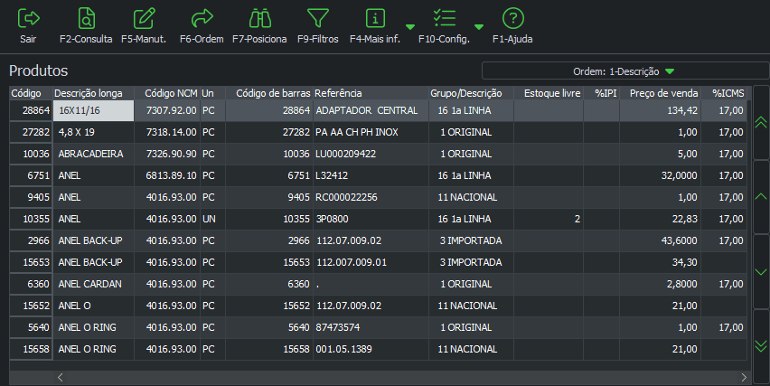Screen dimensions: 770x386
Task: Open F5-Manut. edit icon
Action: click(145, 19)
